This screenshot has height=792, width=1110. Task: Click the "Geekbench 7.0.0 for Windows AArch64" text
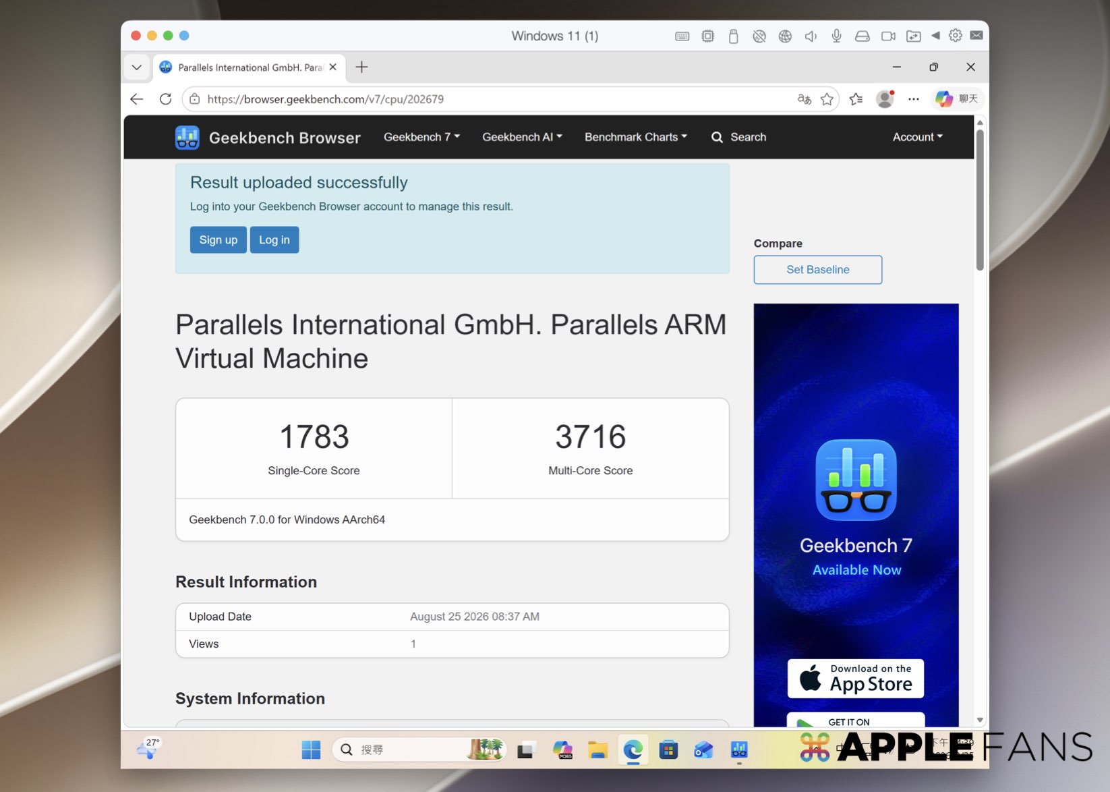point(287,519)
